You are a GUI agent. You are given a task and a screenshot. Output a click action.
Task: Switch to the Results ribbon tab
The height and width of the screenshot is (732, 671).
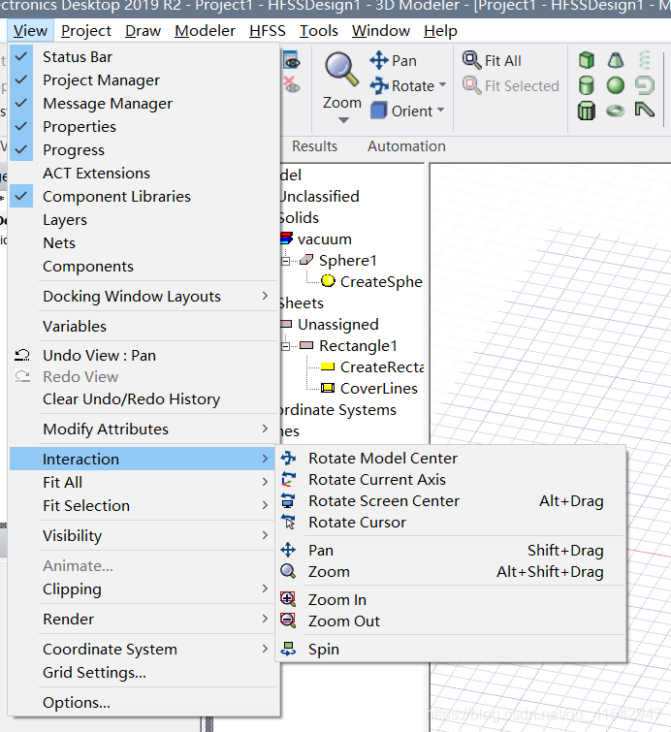coord(315,146)
